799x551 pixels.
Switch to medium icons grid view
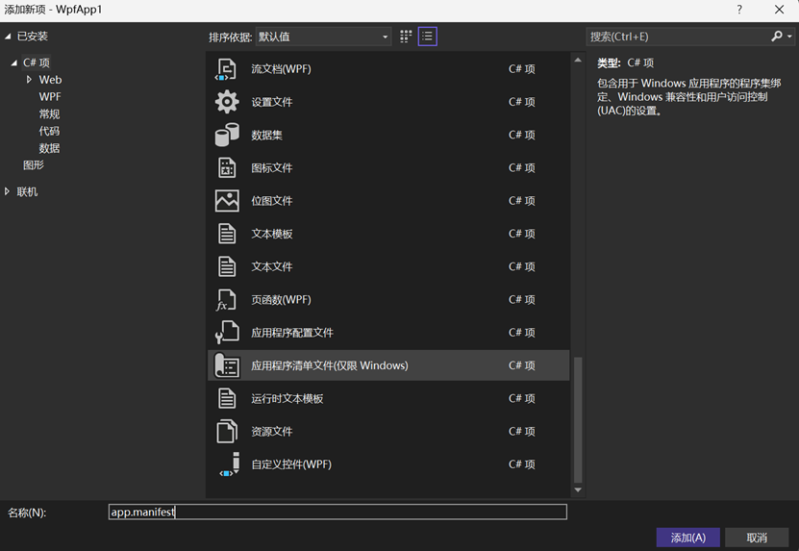(x=406, y=37)
